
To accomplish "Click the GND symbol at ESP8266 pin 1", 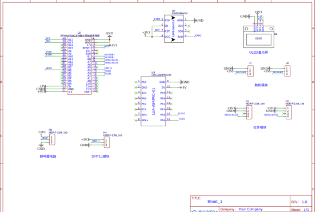I will point(198,21).
